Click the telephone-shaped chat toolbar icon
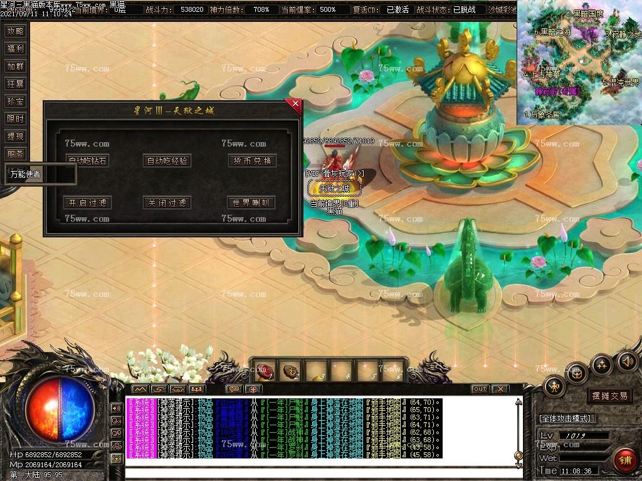Image resolution: width=642 pixels, height=481 pixels. [x=177, y=389]
